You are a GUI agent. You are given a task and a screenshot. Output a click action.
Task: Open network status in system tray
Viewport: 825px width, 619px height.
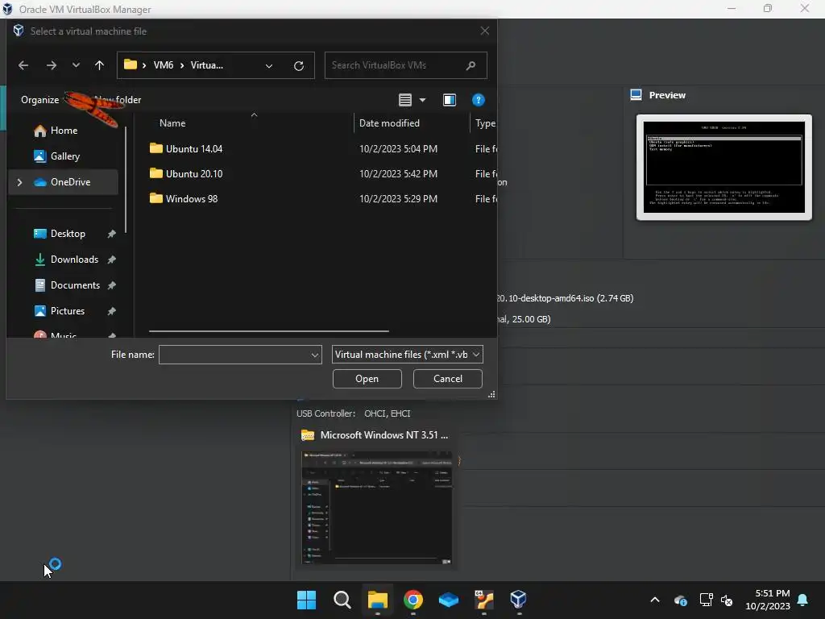click(x=706, y=600)
